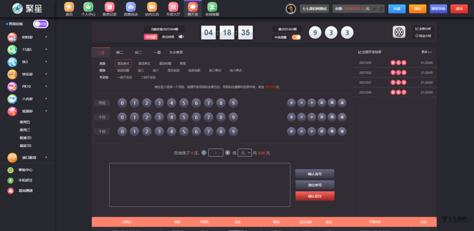Open 优惠活动 cloud icon
The height and width of the screenshot is (231, 474).
coord(131,7)
